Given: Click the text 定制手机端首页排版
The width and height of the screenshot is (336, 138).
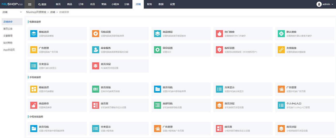Looking at the screenshot, I should [x=110, y=91].
